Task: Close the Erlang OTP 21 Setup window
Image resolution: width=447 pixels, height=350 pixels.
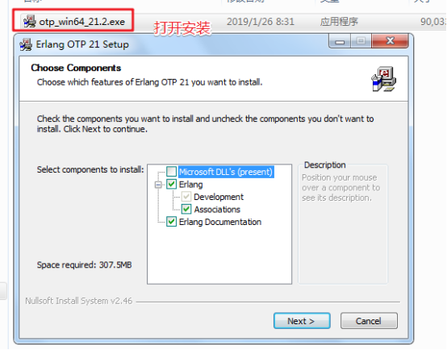Action: pos(390,41)
